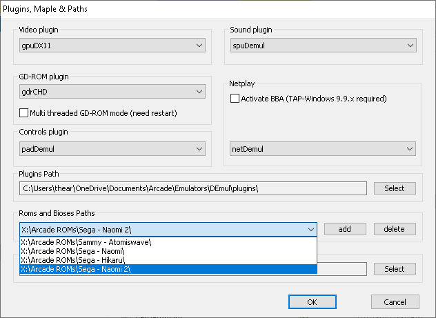Click the Plugins, Maple & Paths title bar

point(218,9)
